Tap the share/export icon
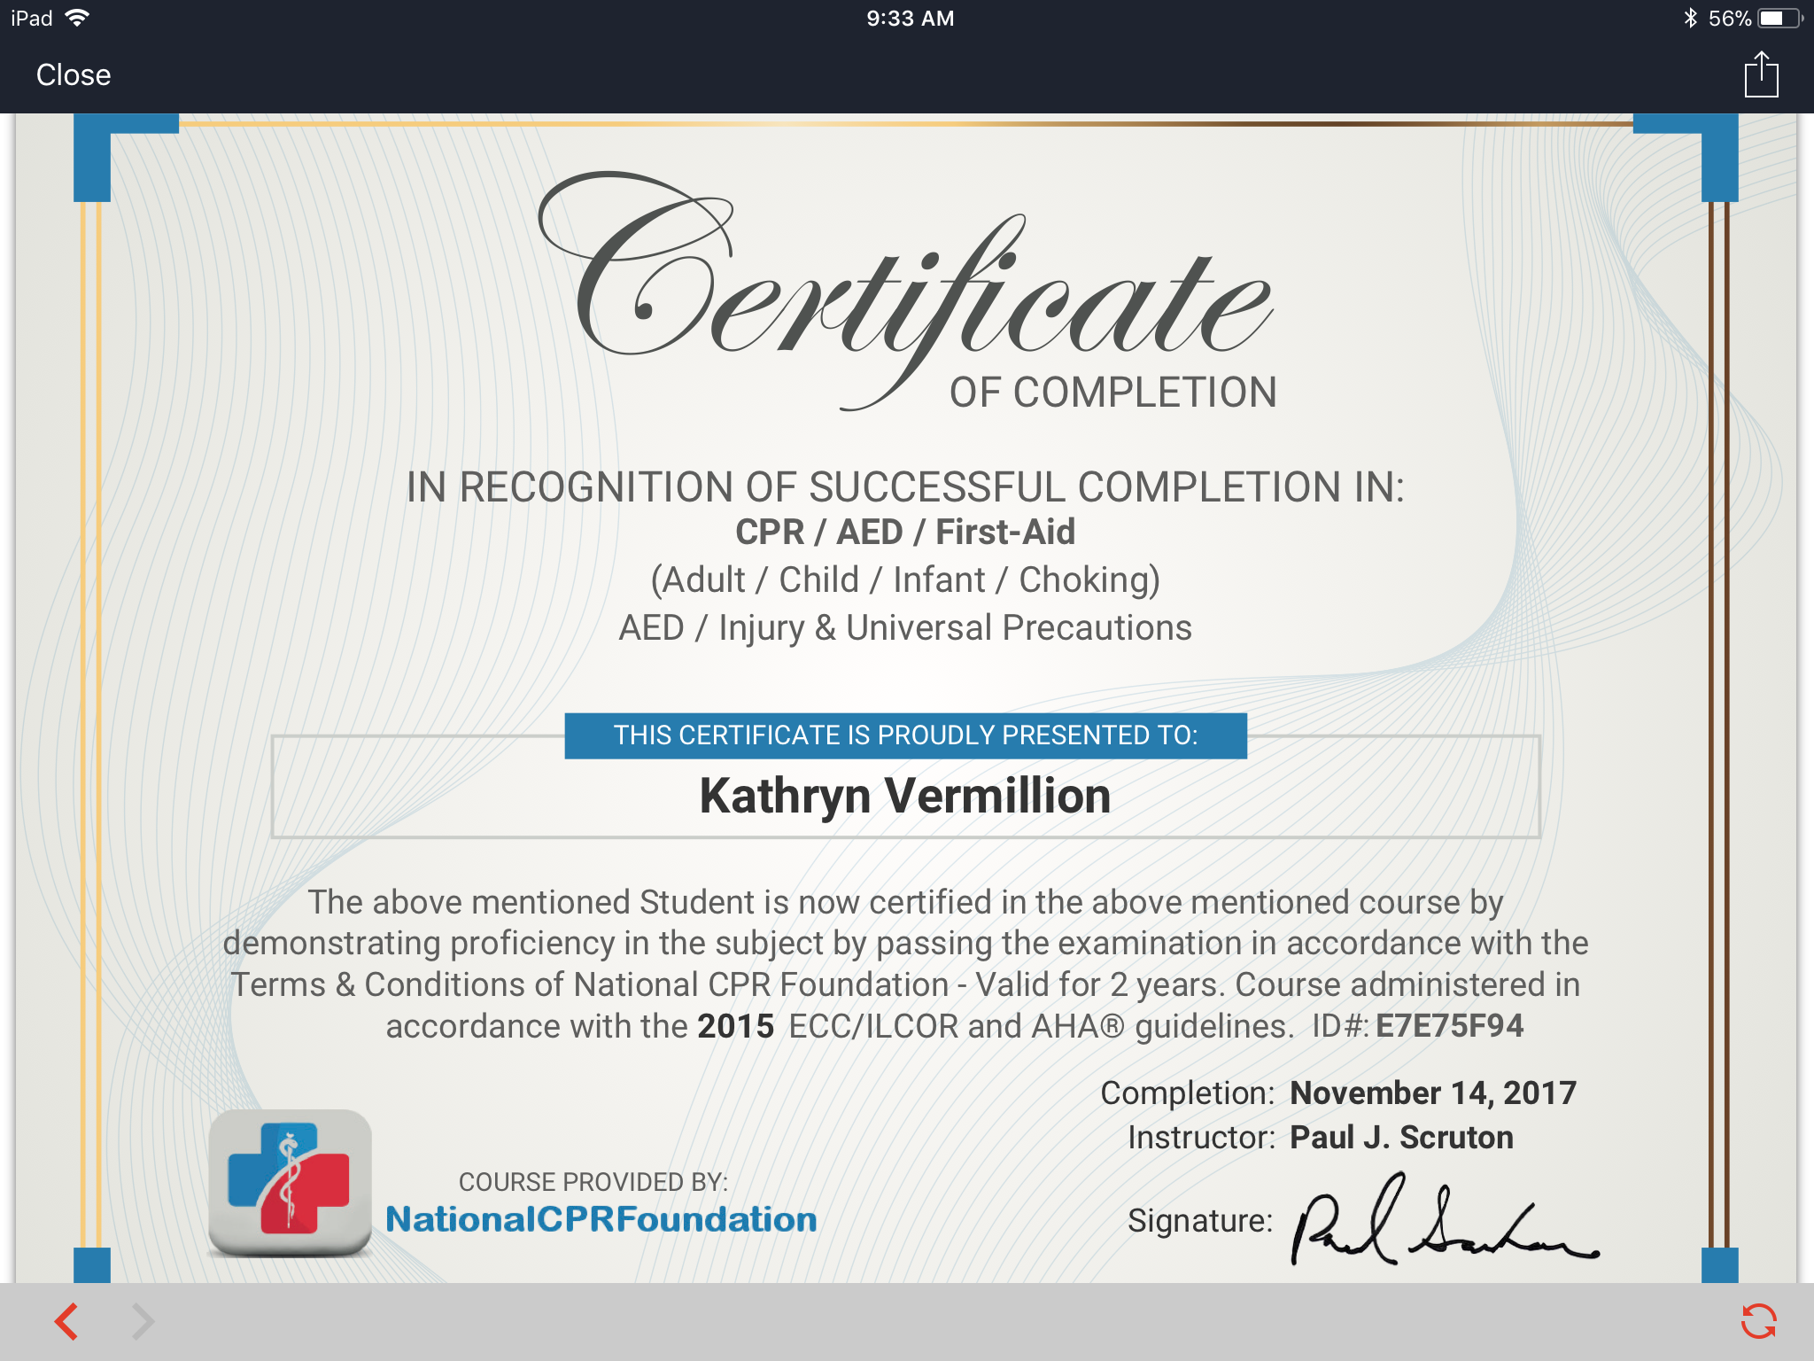Screen dimensions: 1814x1361 tap(1761, 75)
